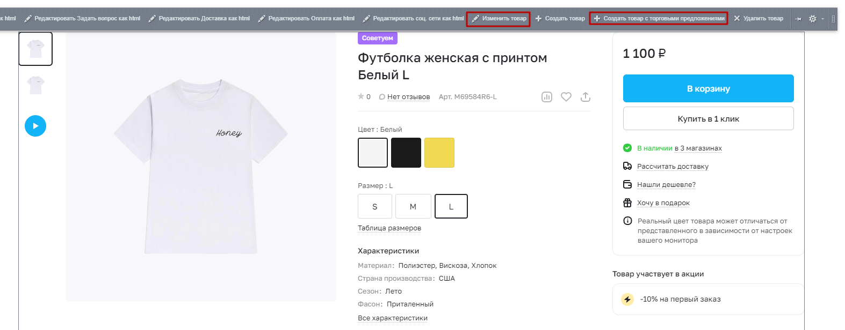Play the product video

click(x=35, y=126)
